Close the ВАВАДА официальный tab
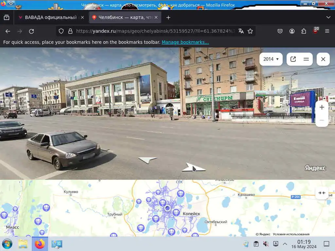This screenshot has width=335, height=251. (82, 18)
